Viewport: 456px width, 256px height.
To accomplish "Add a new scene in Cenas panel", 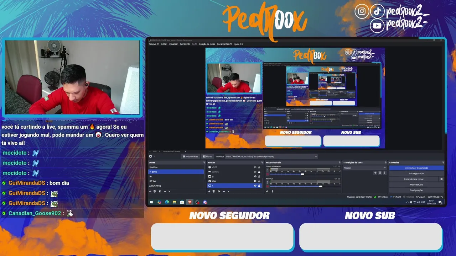I will point(150,191).
